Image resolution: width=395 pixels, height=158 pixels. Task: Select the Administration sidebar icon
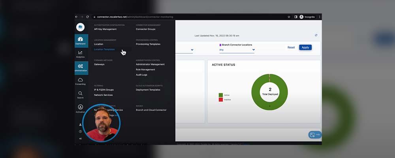click(x=81, y=68)
